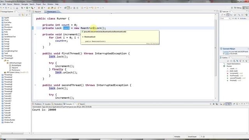249x140 pixels.
Task: Click the Debug toolbar button
Action: 22,8
